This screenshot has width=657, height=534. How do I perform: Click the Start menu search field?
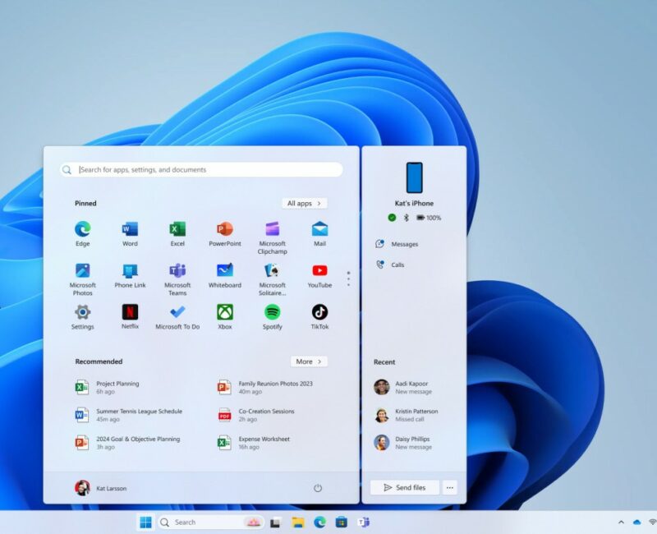201,170
